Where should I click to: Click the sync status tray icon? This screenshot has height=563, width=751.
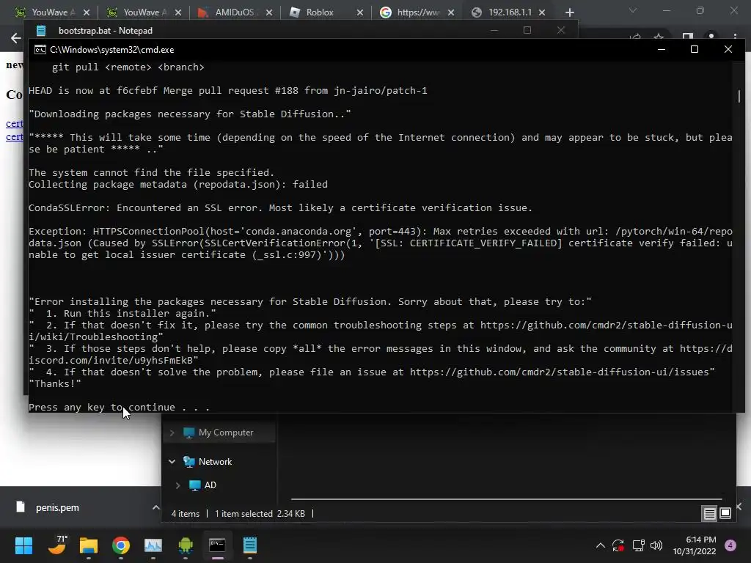coord(618,545)
